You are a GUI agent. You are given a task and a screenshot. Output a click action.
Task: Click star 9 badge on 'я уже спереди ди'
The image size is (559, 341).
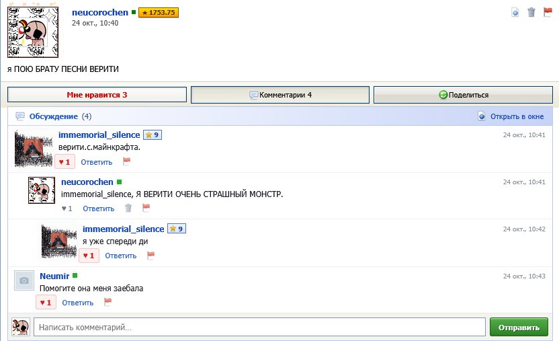(x=177, y=229)
